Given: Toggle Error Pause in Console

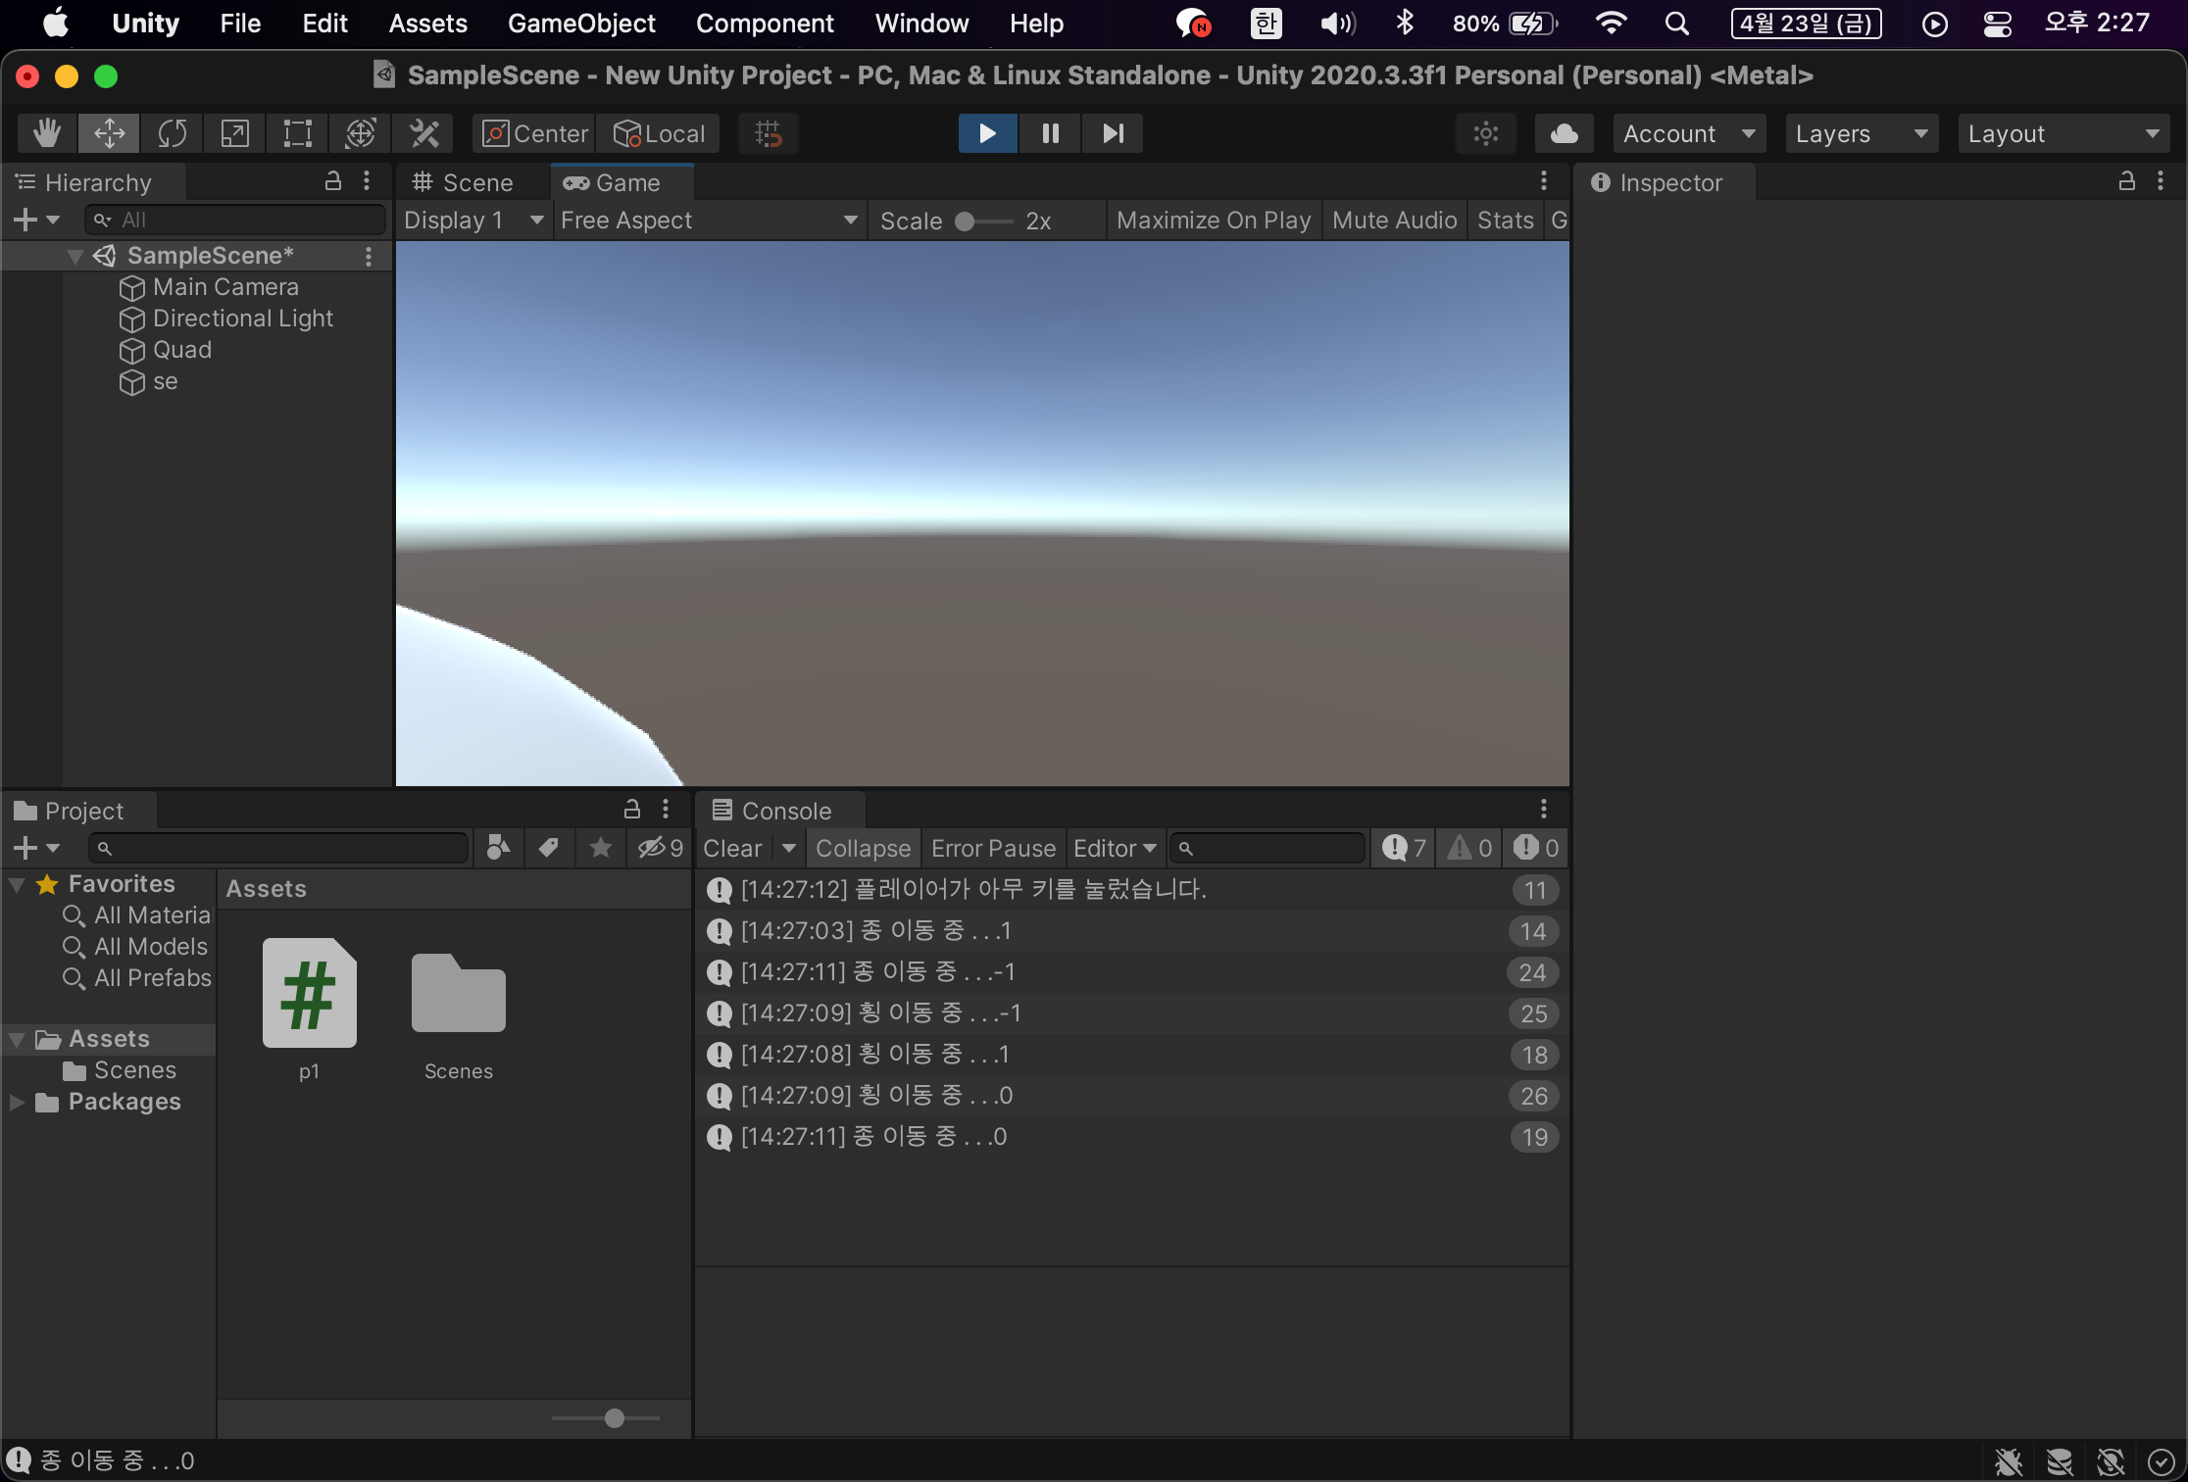Looking at the screenshot, I should coord(993,848).
